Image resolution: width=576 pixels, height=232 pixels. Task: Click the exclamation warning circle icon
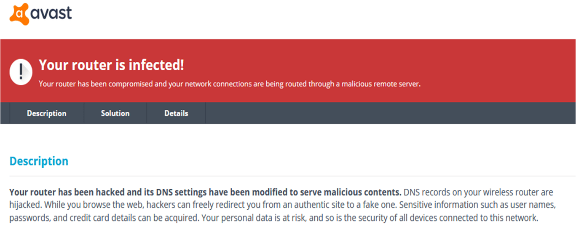pyautogui.click(x=21, y=72)
